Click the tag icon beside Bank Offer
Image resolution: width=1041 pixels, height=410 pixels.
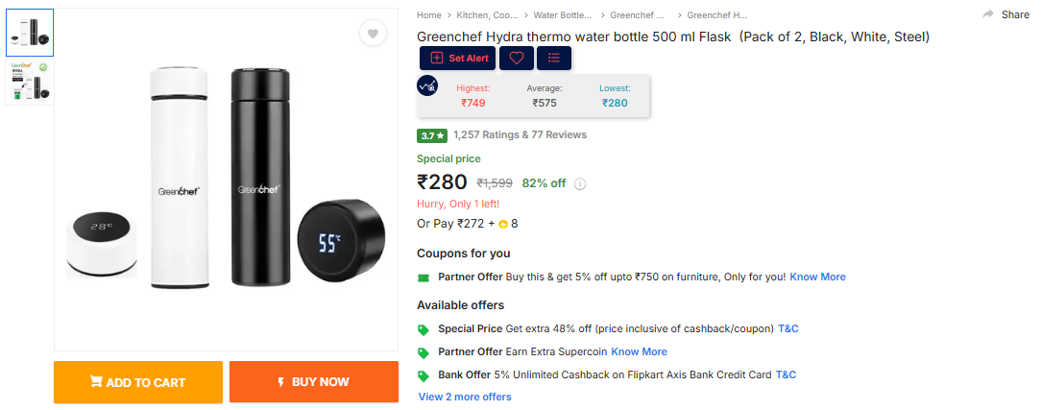point(424,375)
